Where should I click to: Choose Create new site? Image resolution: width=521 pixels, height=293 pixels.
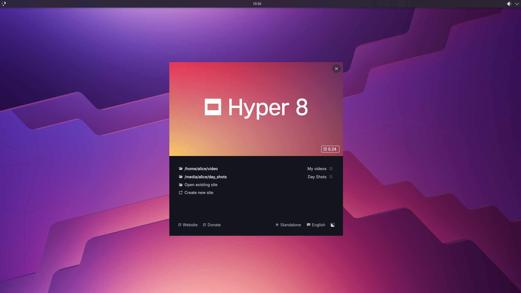point(199,193)
